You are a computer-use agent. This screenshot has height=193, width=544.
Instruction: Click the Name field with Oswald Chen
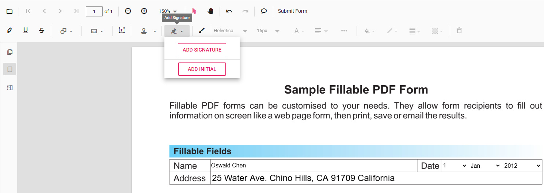[x=313, y=166]
